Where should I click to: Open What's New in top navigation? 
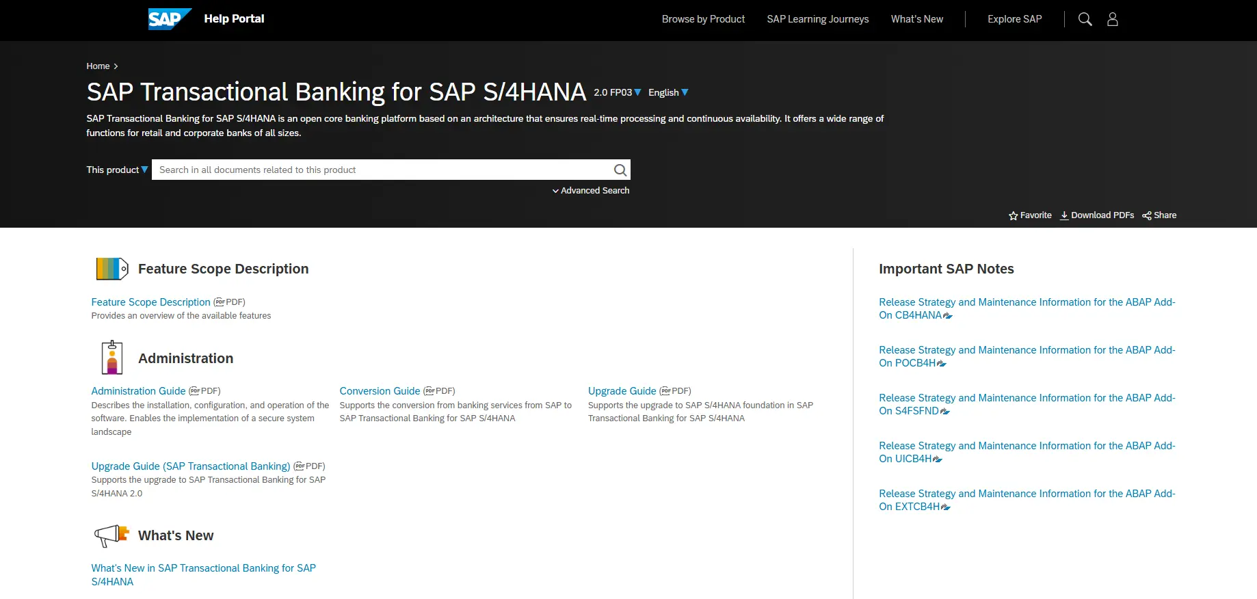click(x=916, y=19)
